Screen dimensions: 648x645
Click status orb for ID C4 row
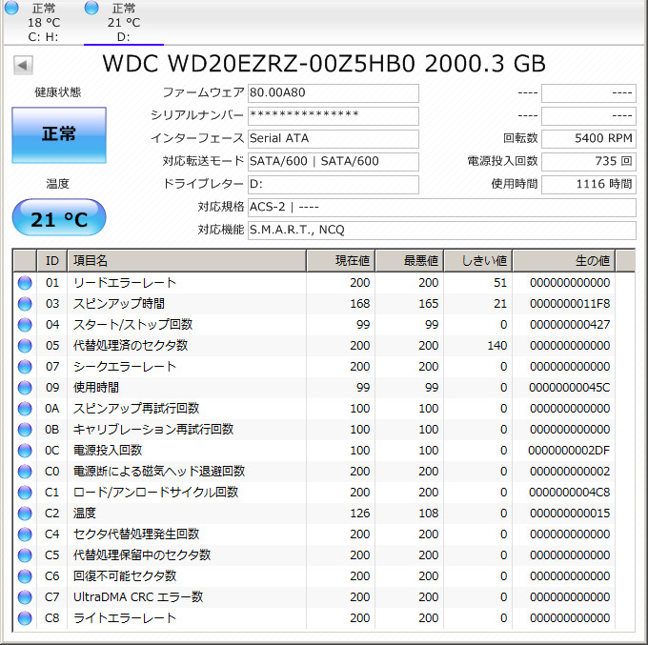click(25, 534)
